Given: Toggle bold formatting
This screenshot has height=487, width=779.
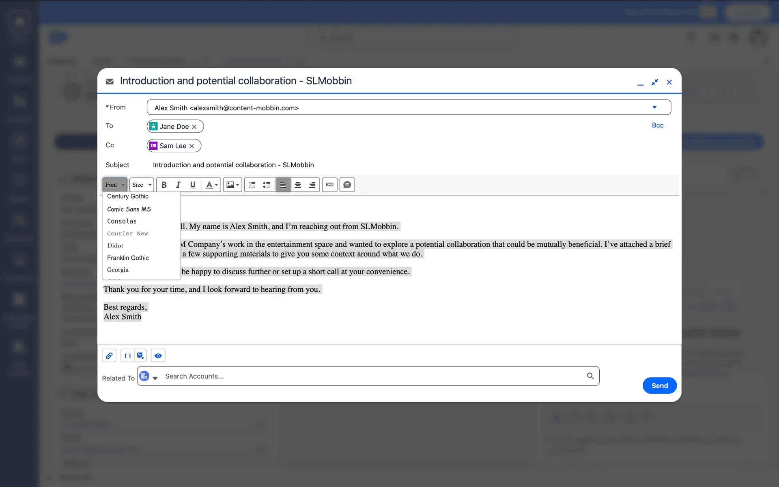Looking at the screenshot, I should (x=164, y=185).
